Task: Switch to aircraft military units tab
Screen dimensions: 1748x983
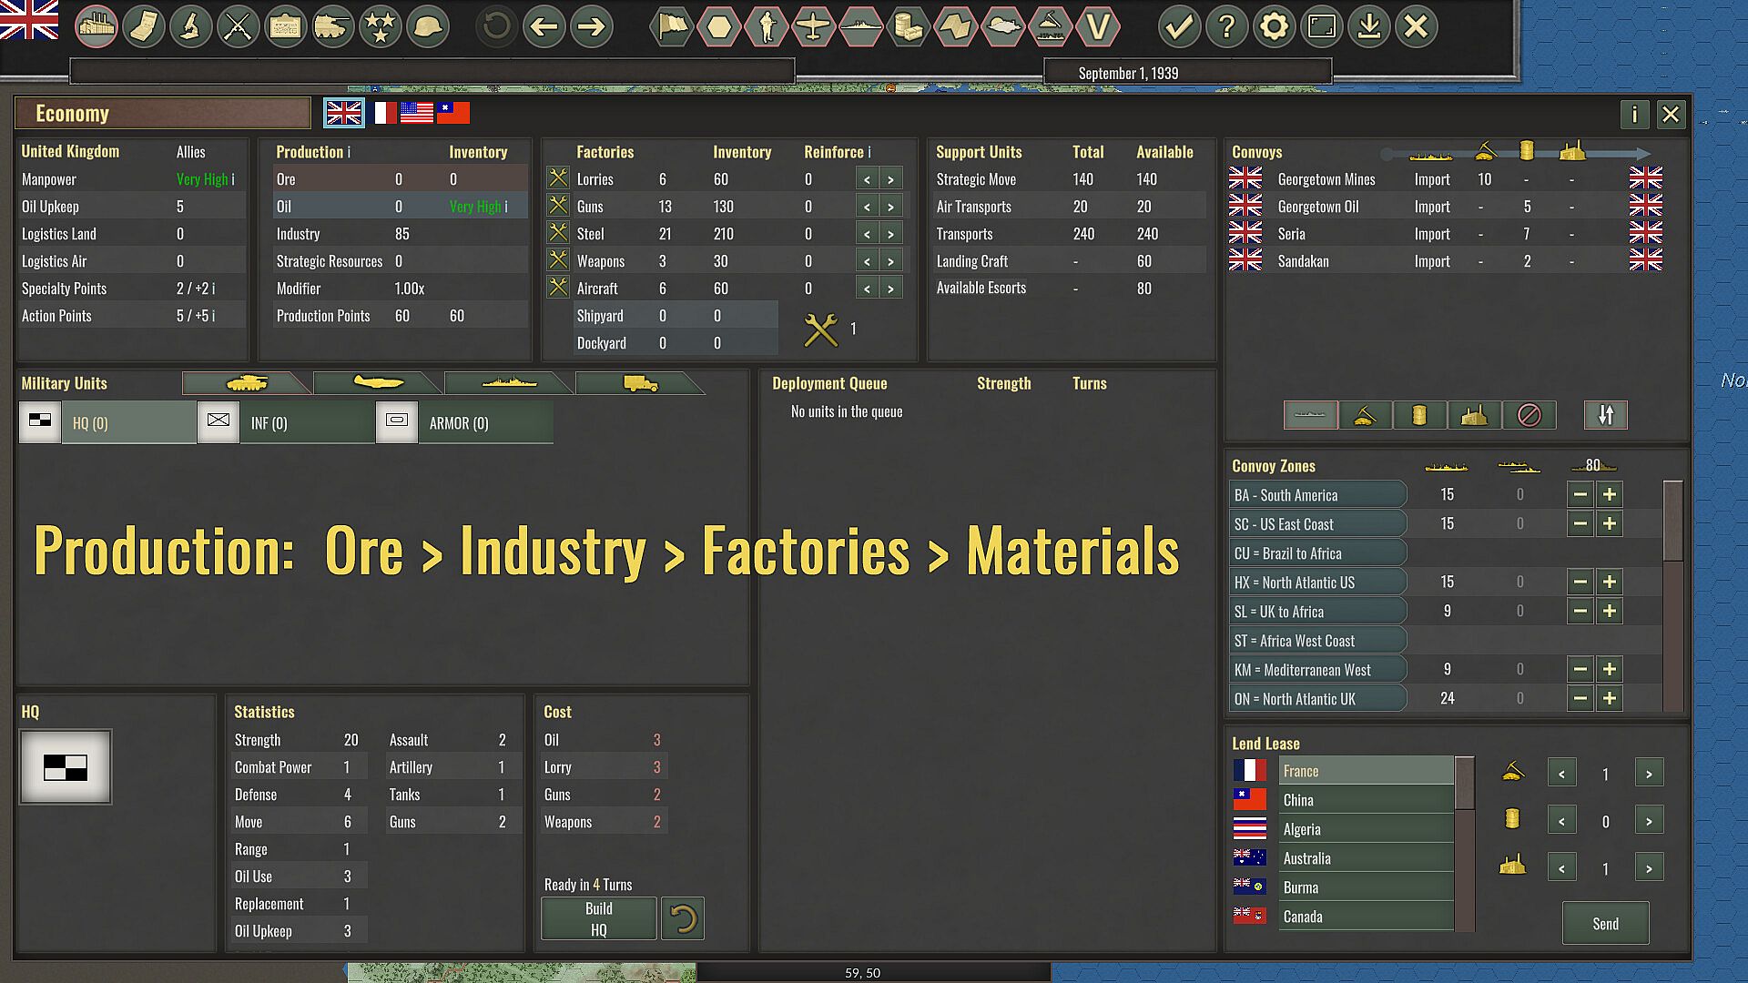Action: [379, 383]
